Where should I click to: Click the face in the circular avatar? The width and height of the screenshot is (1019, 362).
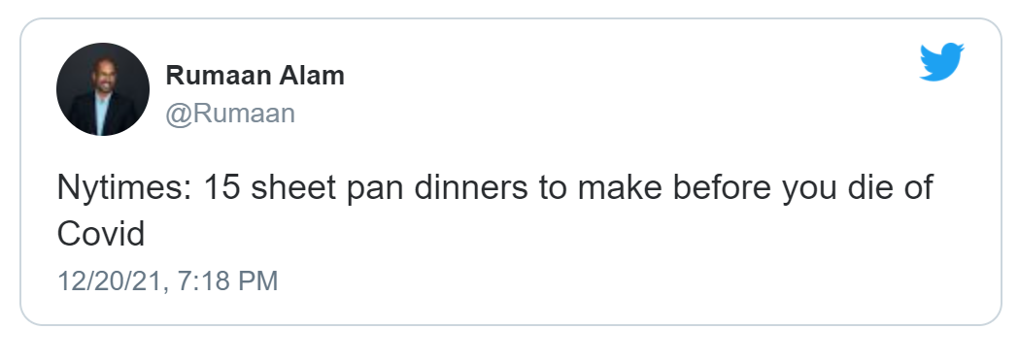tap(105, 75)
